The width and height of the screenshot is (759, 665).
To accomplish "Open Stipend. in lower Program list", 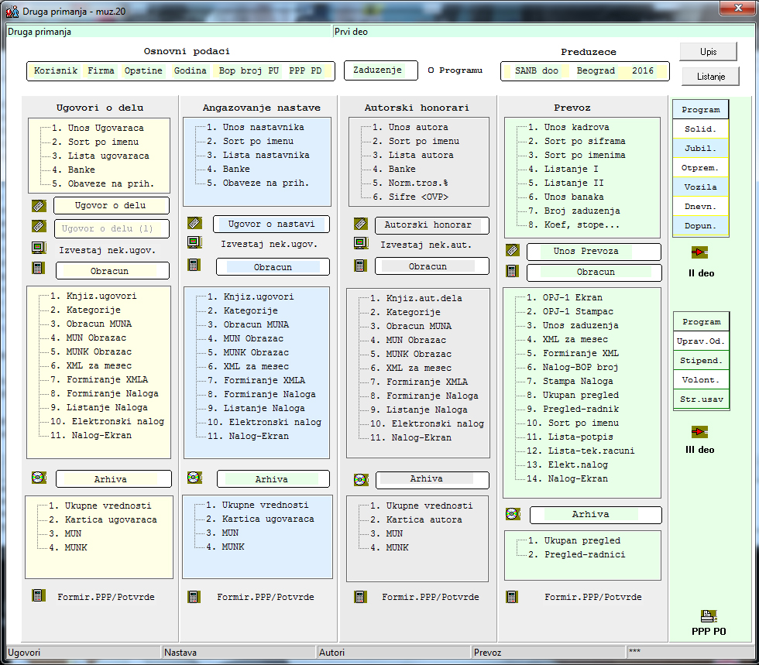I will (x=701, y=361).
